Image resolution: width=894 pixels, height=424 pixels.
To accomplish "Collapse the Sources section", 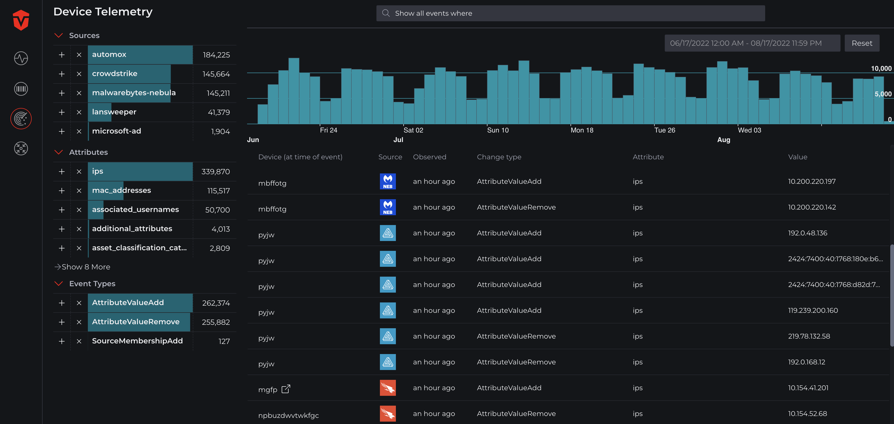I will [x=59, y=35].
